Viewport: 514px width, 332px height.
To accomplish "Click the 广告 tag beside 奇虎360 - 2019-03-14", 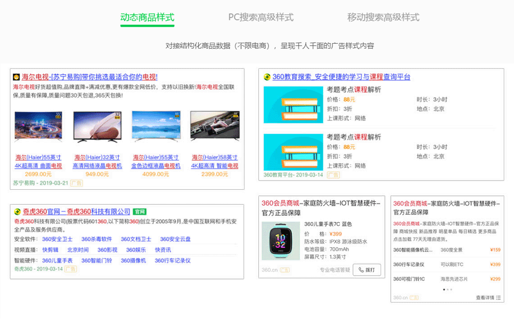I will (x=71, y=269).
